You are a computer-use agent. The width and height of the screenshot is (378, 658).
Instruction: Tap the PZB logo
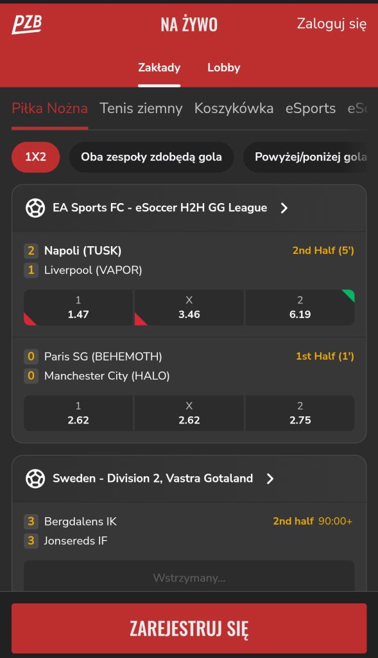27,24
